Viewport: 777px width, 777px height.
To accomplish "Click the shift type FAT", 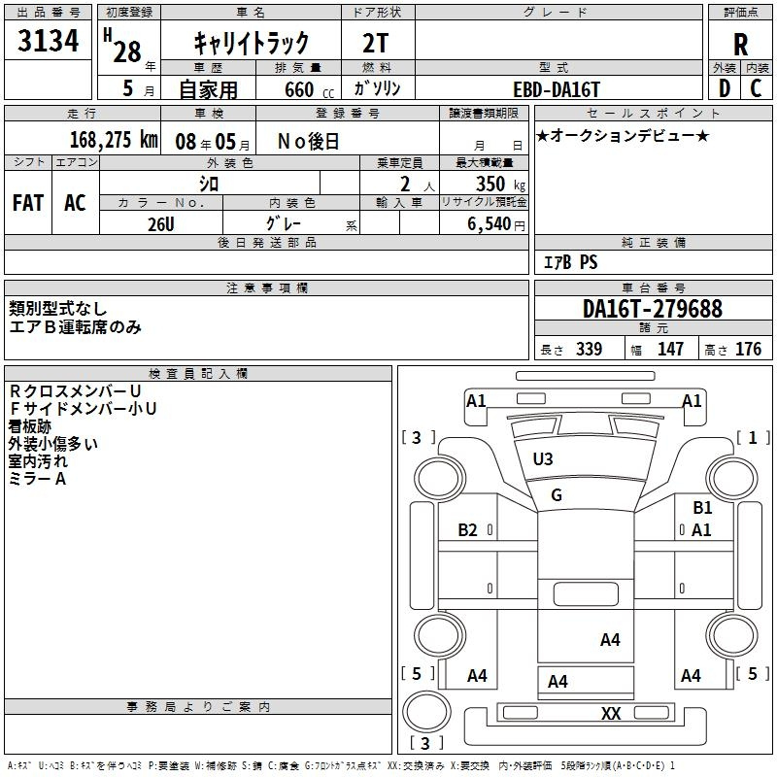I will click(28, 203).
